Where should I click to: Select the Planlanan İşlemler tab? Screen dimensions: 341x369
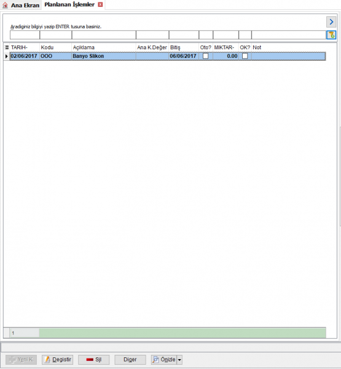69,5
